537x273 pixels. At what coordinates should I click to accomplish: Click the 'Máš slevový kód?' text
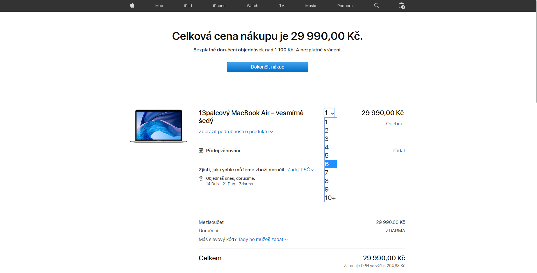(x=218, y=239)
